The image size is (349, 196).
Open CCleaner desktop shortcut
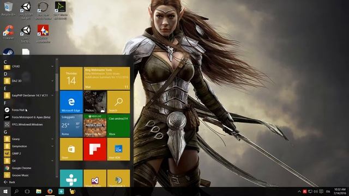(8, 33)
